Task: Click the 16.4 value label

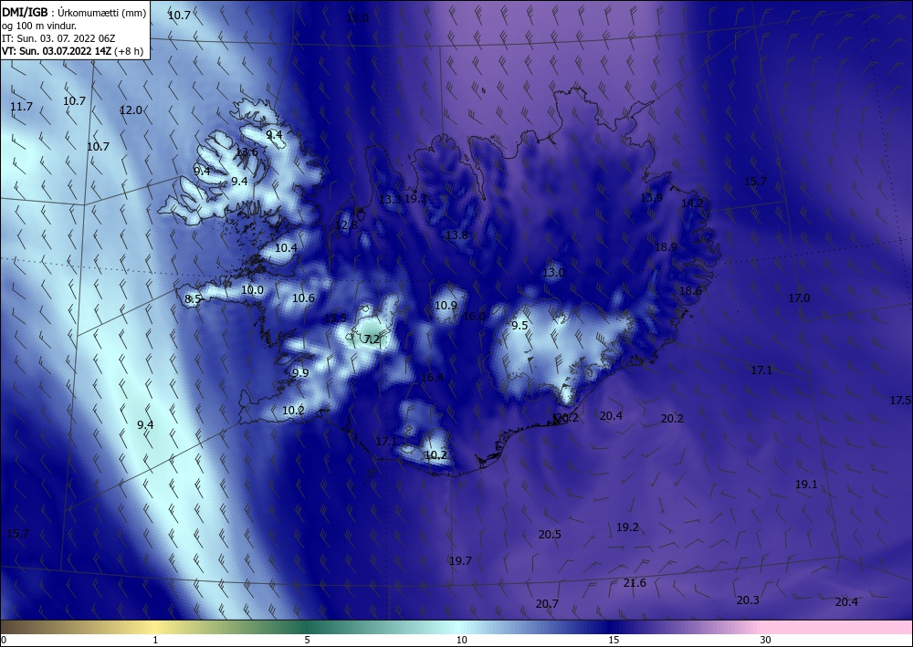Action: click(x=432, y=378)
